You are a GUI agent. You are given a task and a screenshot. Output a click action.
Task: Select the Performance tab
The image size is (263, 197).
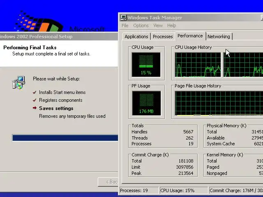pos(190,36)
